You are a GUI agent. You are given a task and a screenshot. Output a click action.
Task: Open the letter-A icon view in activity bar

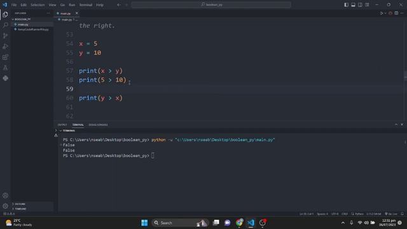tap(5, 68)
